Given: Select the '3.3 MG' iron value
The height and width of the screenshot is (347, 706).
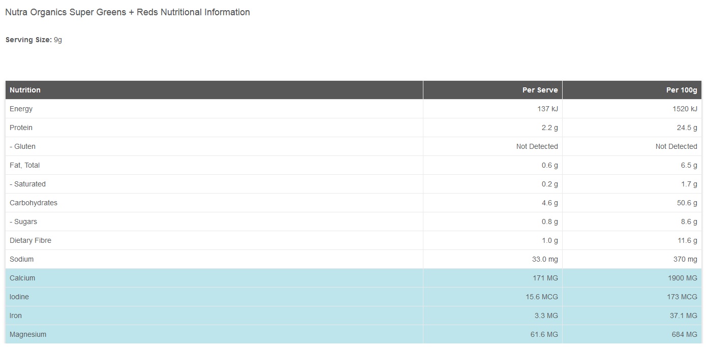Looking at the screenshot, I should point(547,316).
